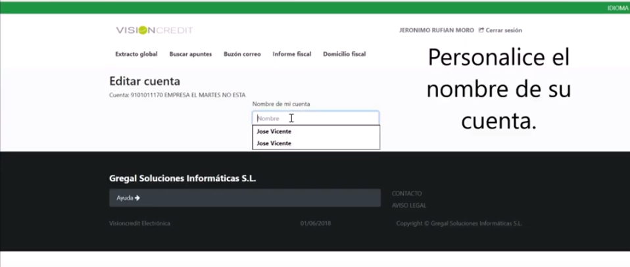Click the Cerrar sesión logout icon
The height and width of the screenshot is (267, 630).
tap(481, 30)
